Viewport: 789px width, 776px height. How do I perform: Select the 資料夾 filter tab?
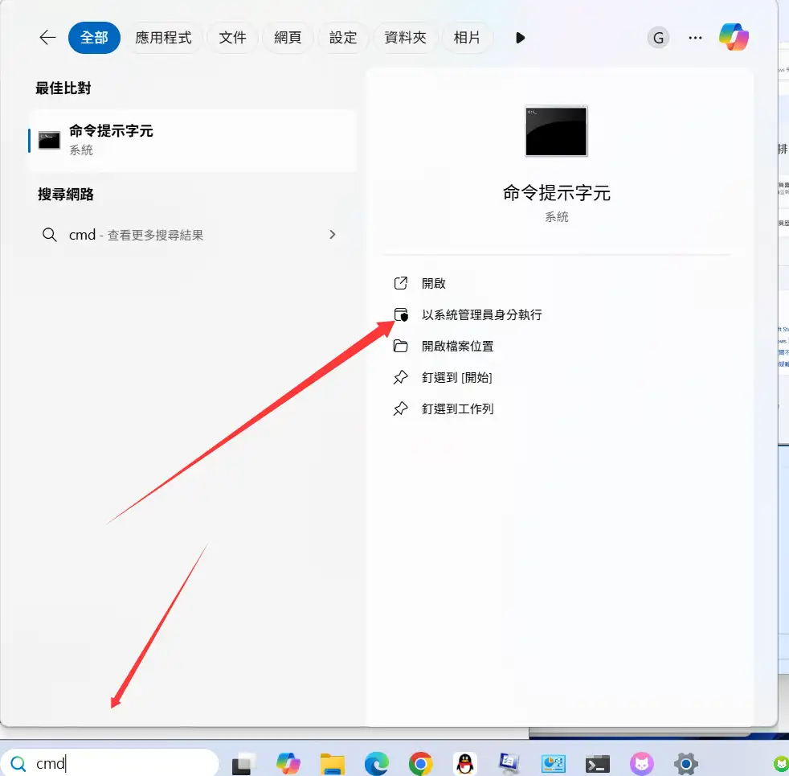pyautogui.click(x=405, y=38)
